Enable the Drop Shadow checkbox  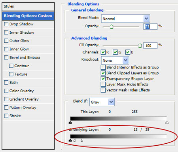coord(6,24)
